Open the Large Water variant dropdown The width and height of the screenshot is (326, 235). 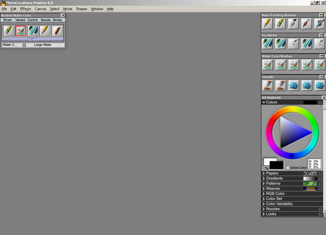click(x=45, y=45)
